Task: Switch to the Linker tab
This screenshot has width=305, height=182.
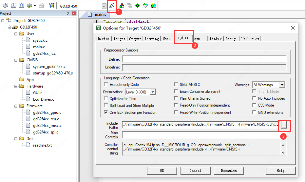Action: coord(216,39)
